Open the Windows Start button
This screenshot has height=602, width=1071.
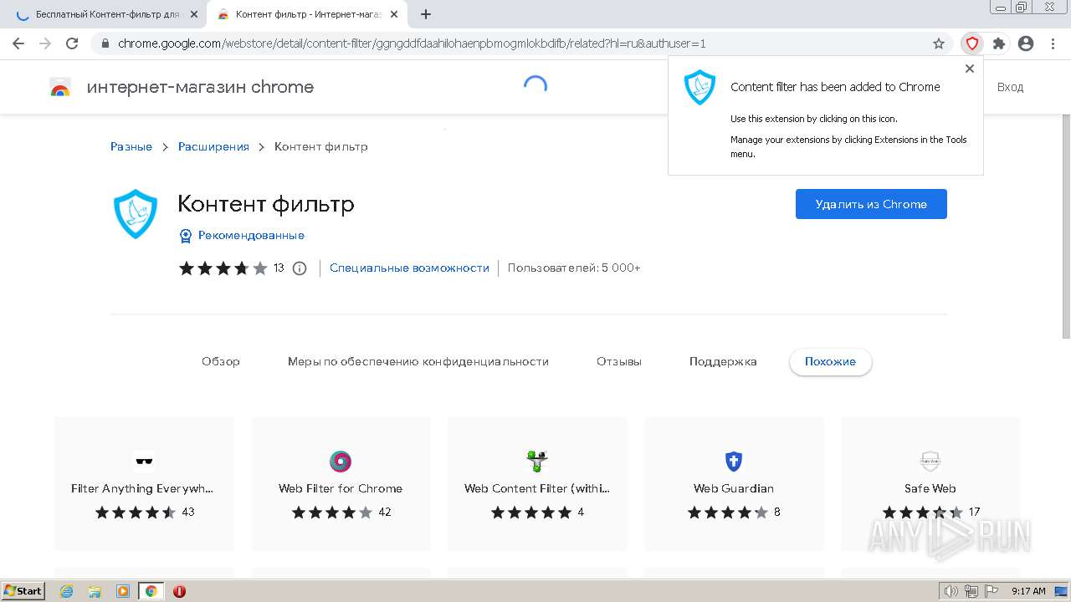pos(23,591)
